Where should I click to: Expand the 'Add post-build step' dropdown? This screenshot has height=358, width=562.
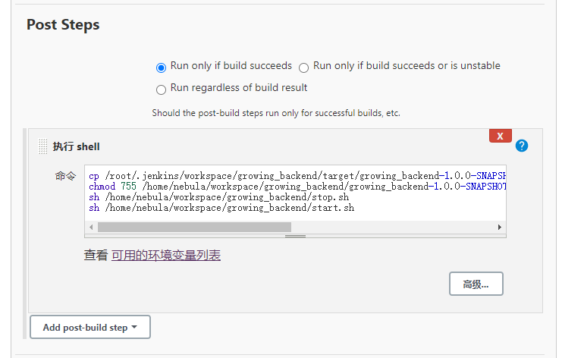tap(90, 327)
